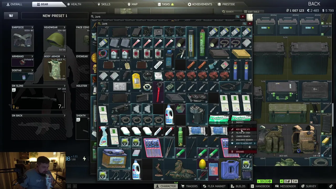Select the Horse figurine item
The image size is (336, 189).
[158, 169]
